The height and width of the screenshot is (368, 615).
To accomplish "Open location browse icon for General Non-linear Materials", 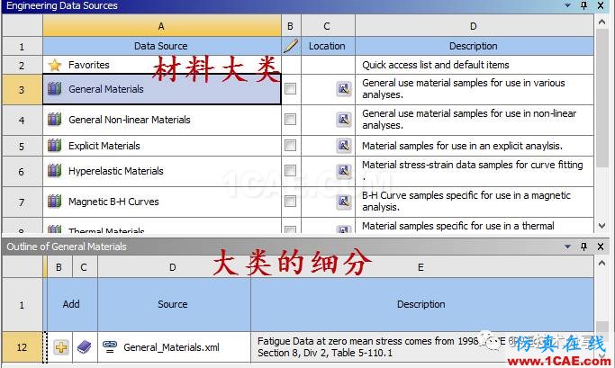I will tap(344, 119).
